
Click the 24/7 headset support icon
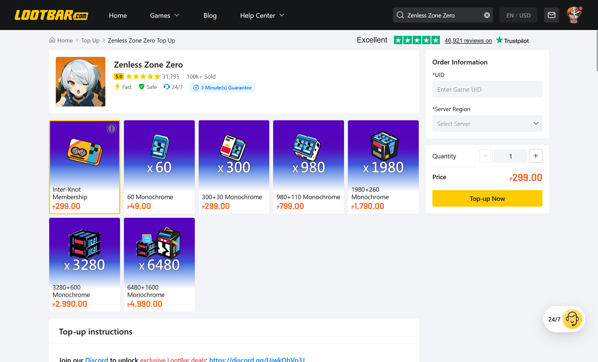click(x=166, y=87)
